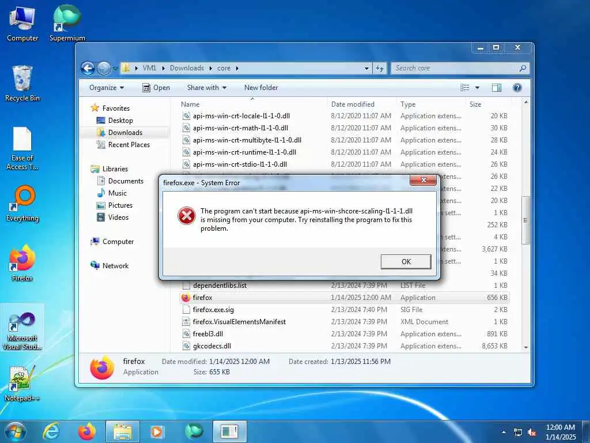Click New folder button
This screenshot has width=590, height=443.
261,88
